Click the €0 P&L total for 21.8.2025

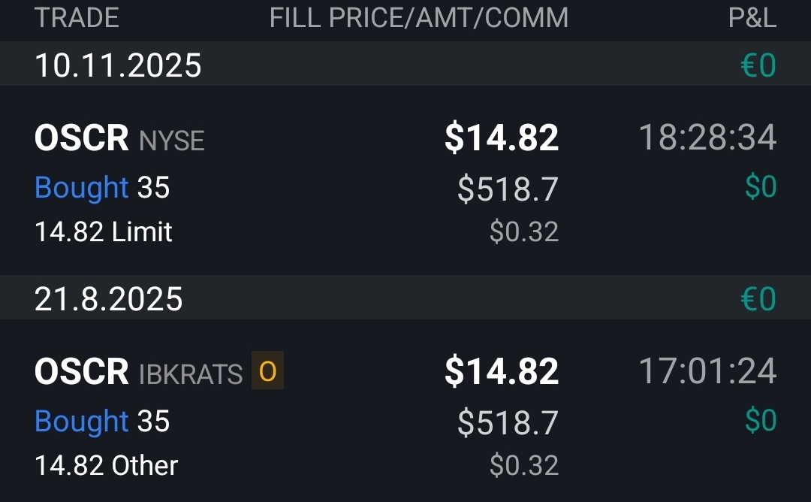pyautogui.click(x=758, y=299)
